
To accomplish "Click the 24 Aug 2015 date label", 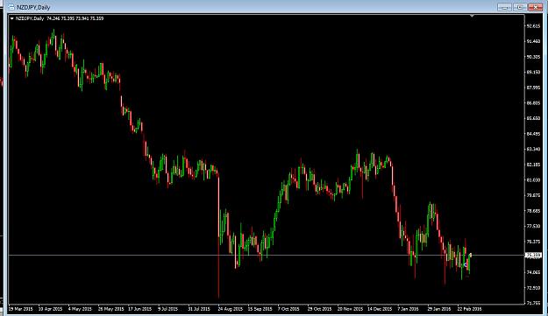I will (x=230, y=309).
